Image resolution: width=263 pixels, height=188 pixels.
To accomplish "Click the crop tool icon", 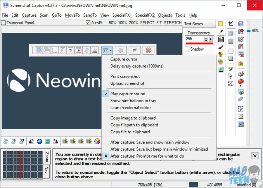I will pos(231,24).
